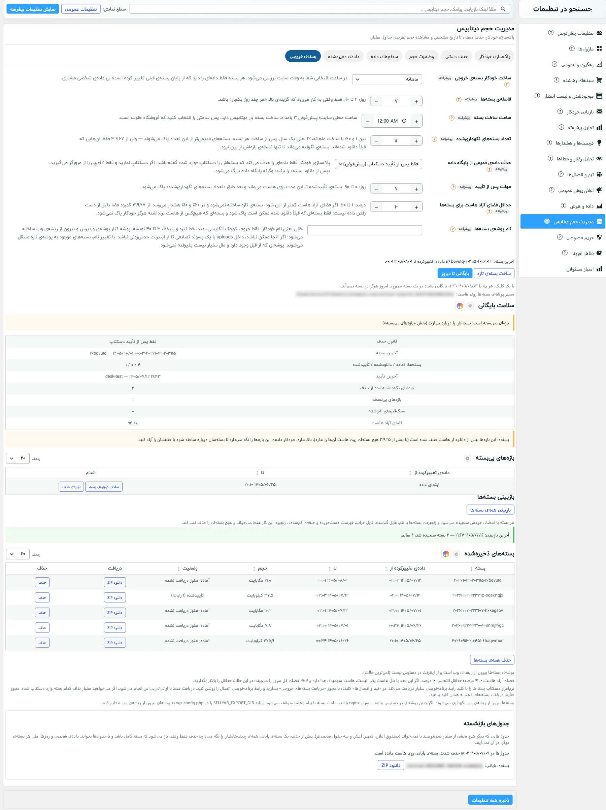Switch to the داده‌ی ذخیره‌شده tab
This screenshot has height=810, width=606.
tap(343, 56)
